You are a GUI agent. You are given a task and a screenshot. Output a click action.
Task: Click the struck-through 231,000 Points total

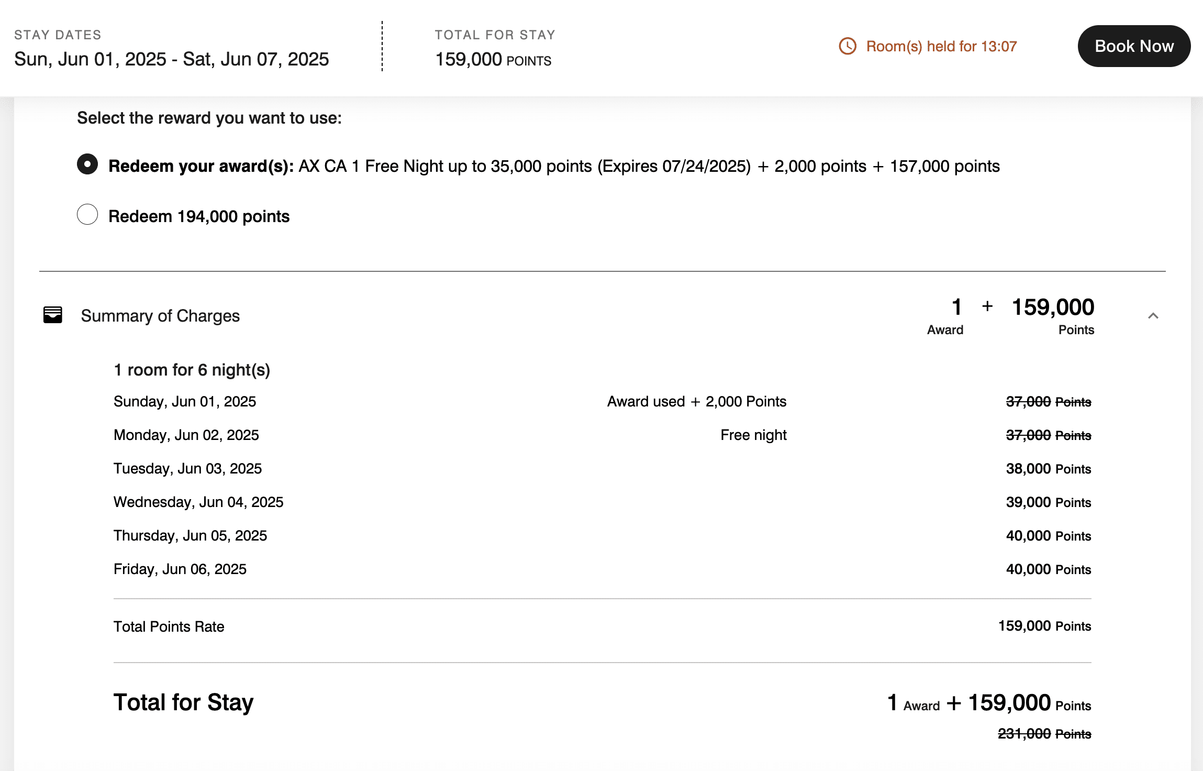click(1044, 734)
